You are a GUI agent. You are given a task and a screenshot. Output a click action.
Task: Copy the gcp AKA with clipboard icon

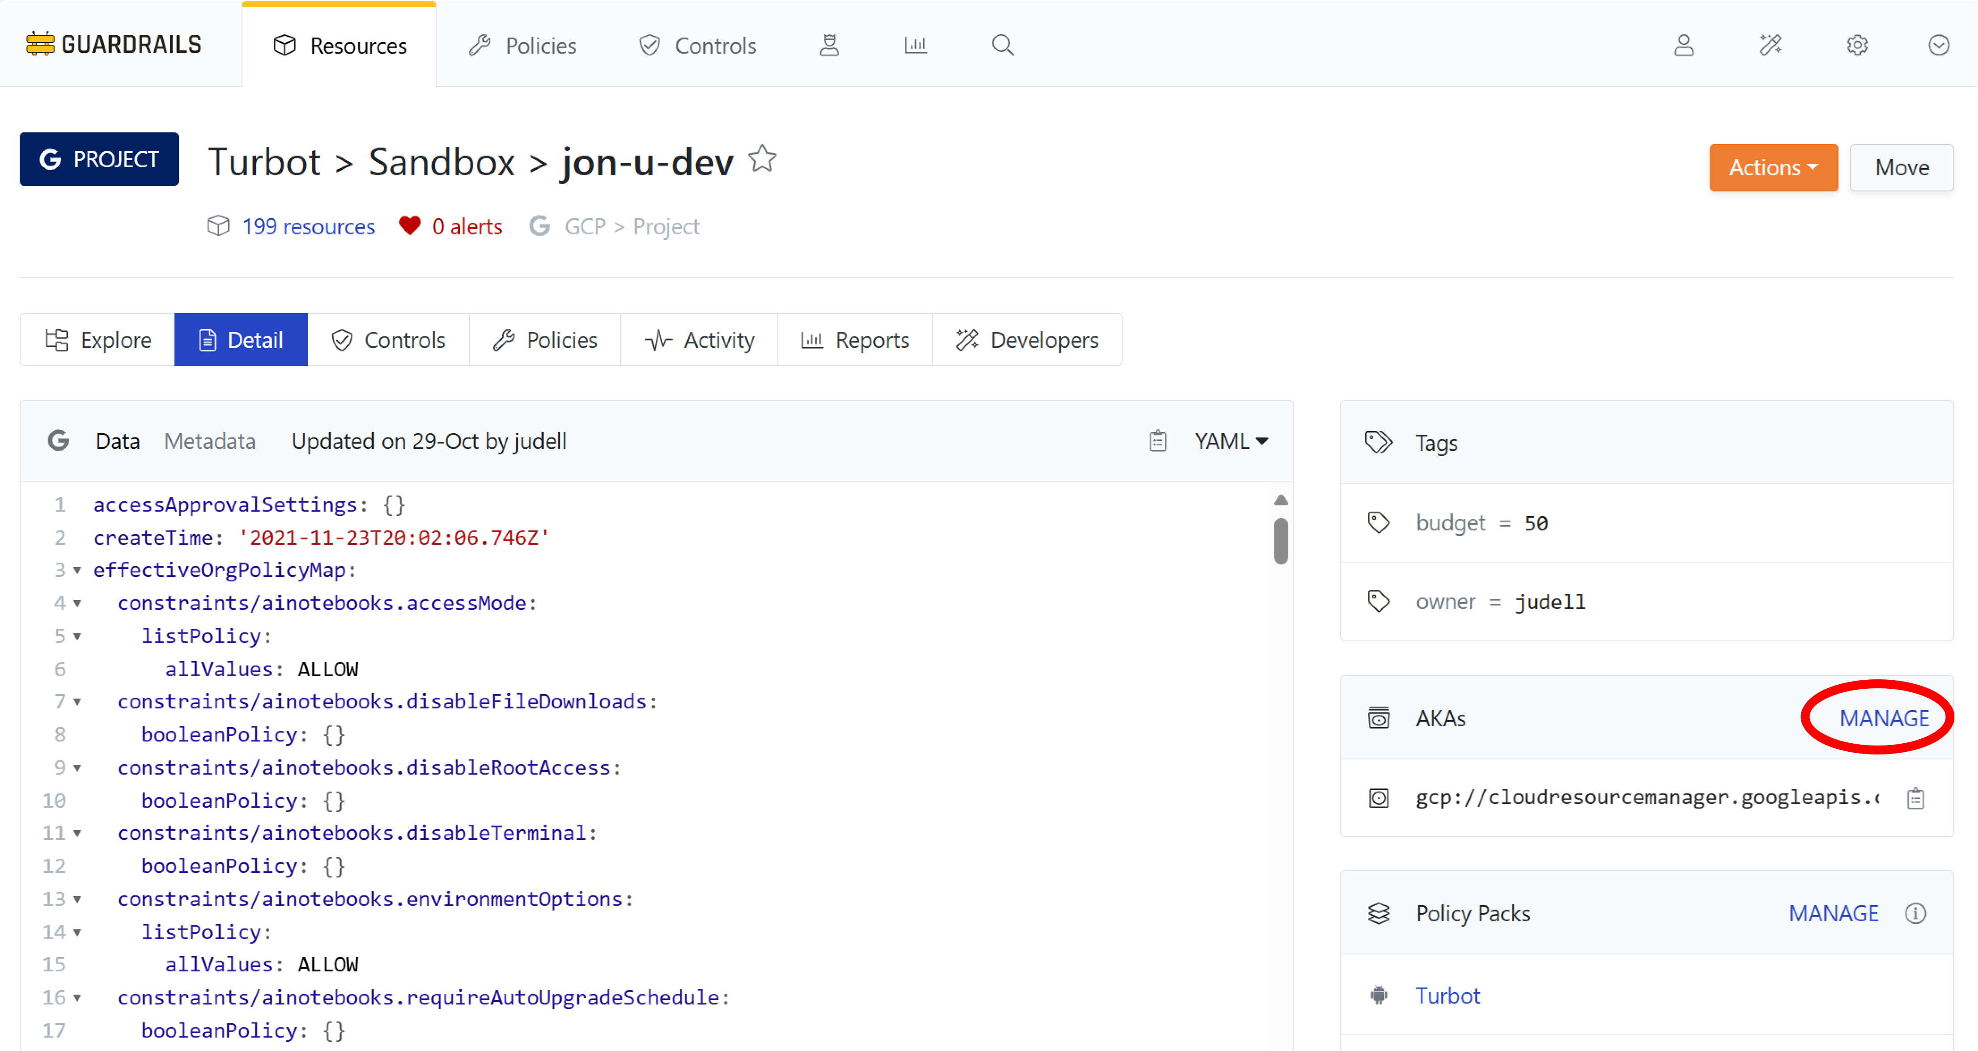point(1915,798)
